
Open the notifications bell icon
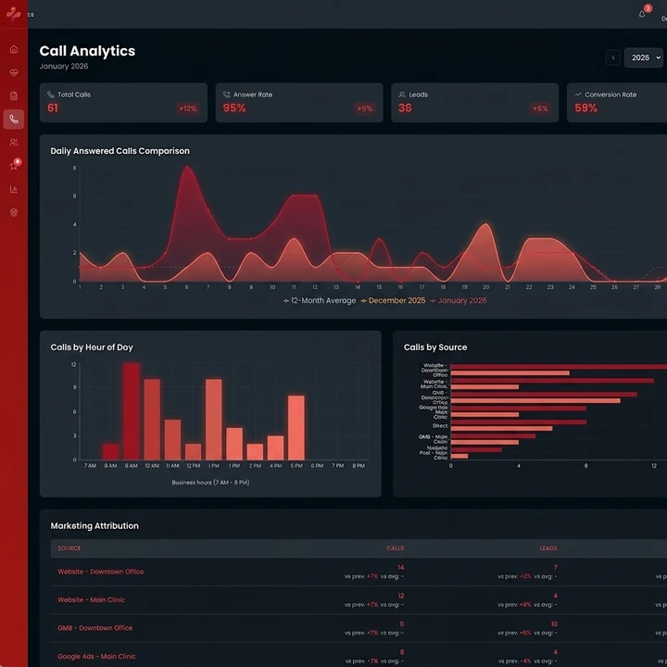click(642, 15)
